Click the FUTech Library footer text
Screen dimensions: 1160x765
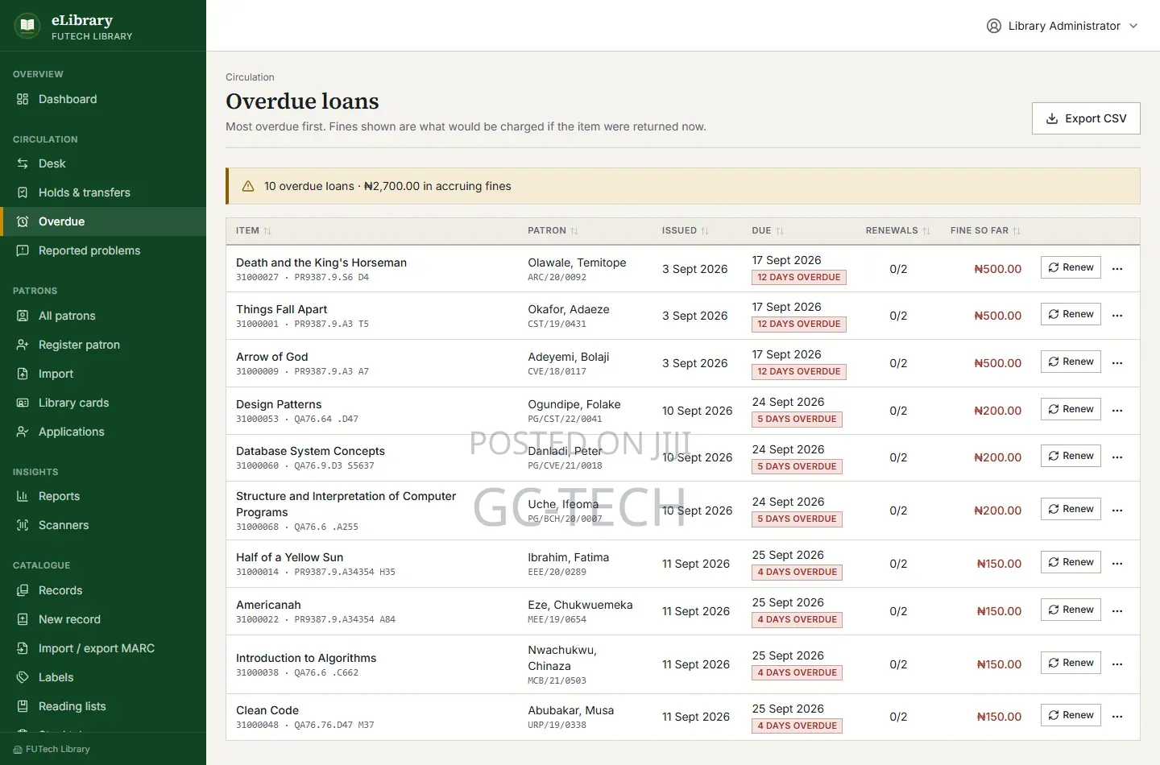[57, 749]
